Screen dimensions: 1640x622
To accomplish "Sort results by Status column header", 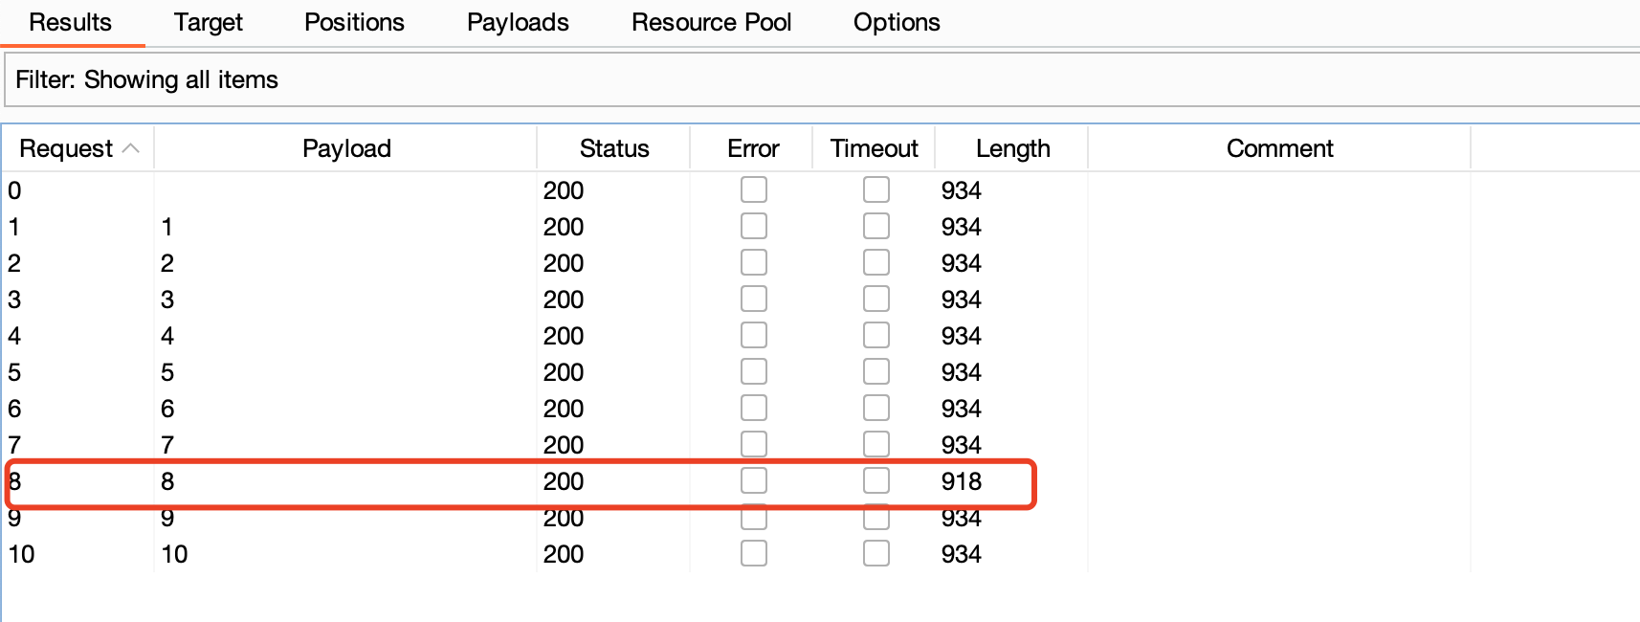I will coord(613,148).
